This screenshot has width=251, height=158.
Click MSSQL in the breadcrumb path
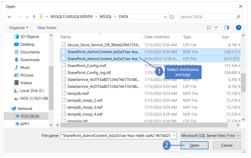pyautogui.click(x=106, y=17)
